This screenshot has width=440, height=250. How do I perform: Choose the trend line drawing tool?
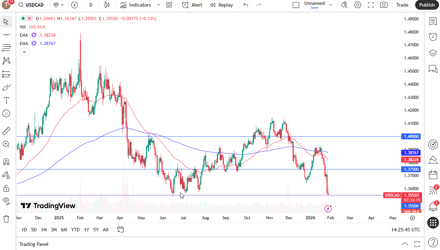coord(6,35)
